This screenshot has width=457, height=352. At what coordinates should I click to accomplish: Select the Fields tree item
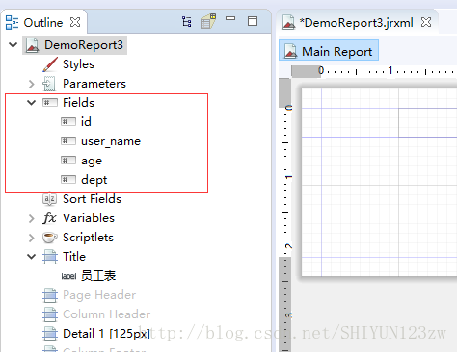pos(78,103)
